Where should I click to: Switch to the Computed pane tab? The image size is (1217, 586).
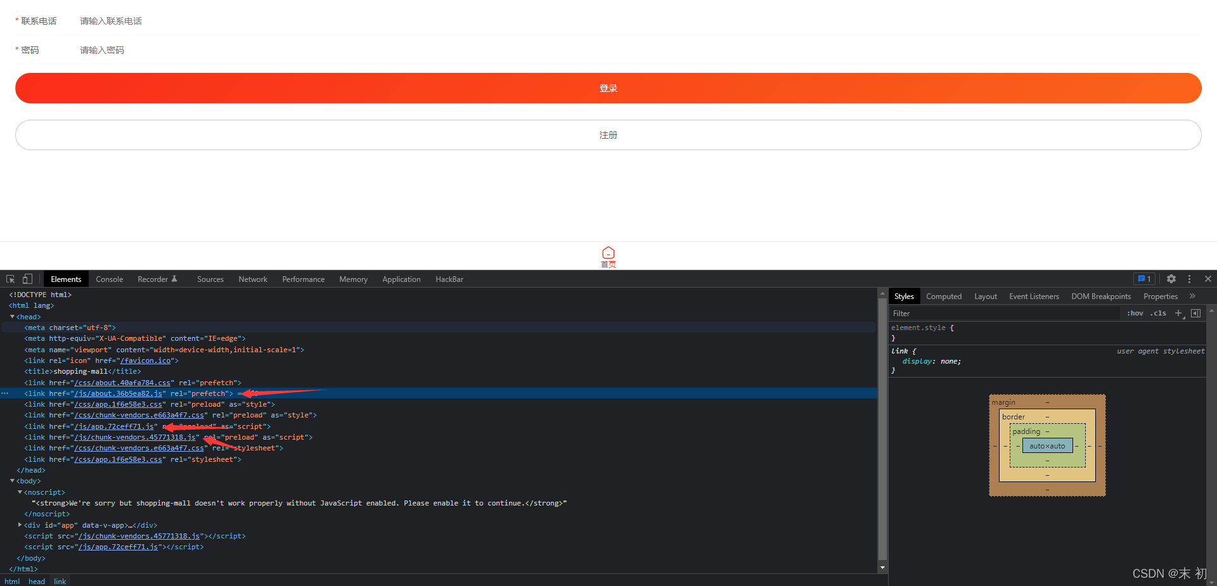pos(944,296)
